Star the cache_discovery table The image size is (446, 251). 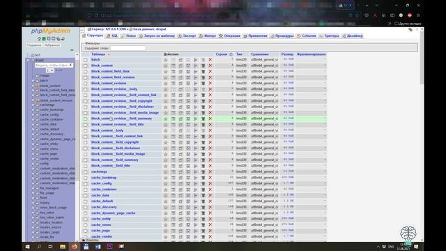tap(166, 207)
